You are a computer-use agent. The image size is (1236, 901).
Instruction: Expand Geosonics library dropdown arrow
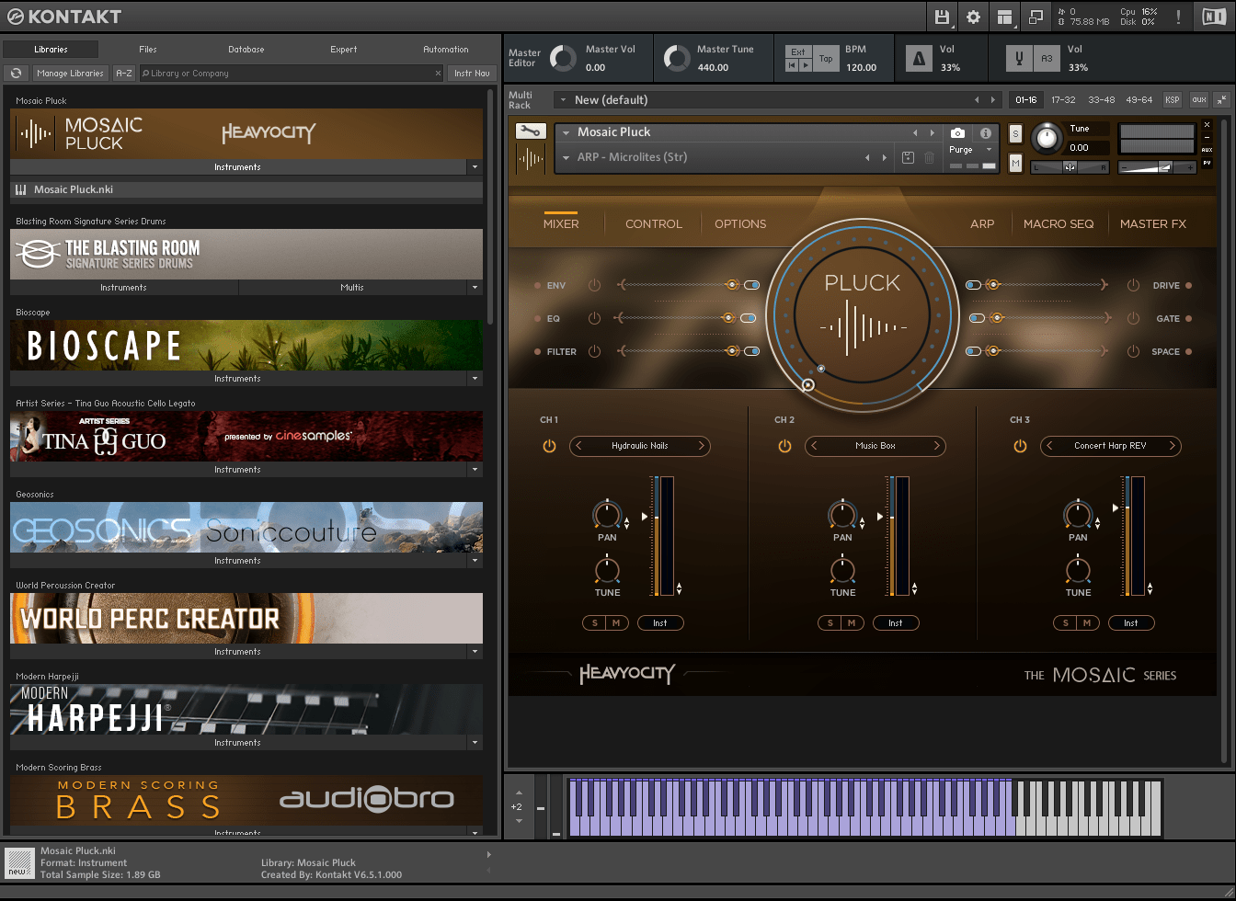pyautogui.click(x=475, y=561)
